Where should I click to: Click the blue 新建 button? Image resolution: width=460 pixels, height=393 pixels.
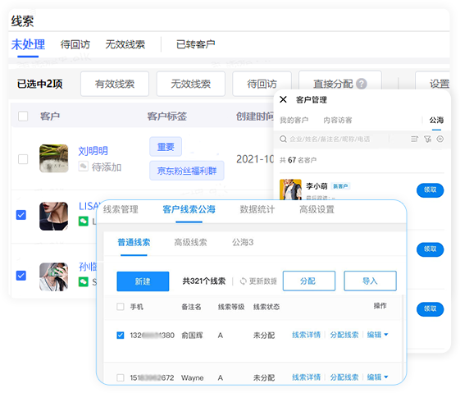(143, 281)
